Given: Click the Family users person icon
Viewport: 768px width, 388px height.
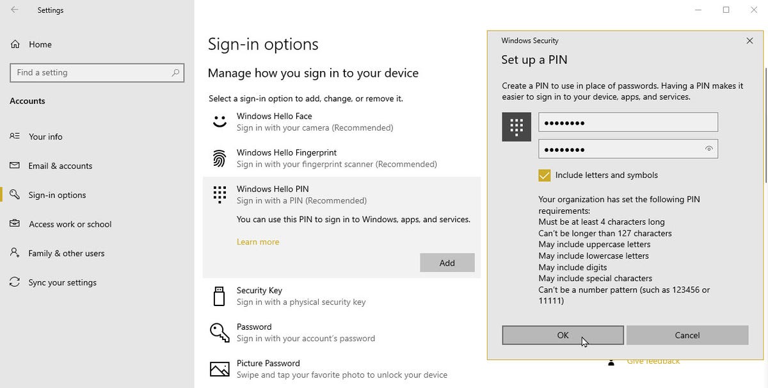Looking at the screenshot, I should coord(15,253).
